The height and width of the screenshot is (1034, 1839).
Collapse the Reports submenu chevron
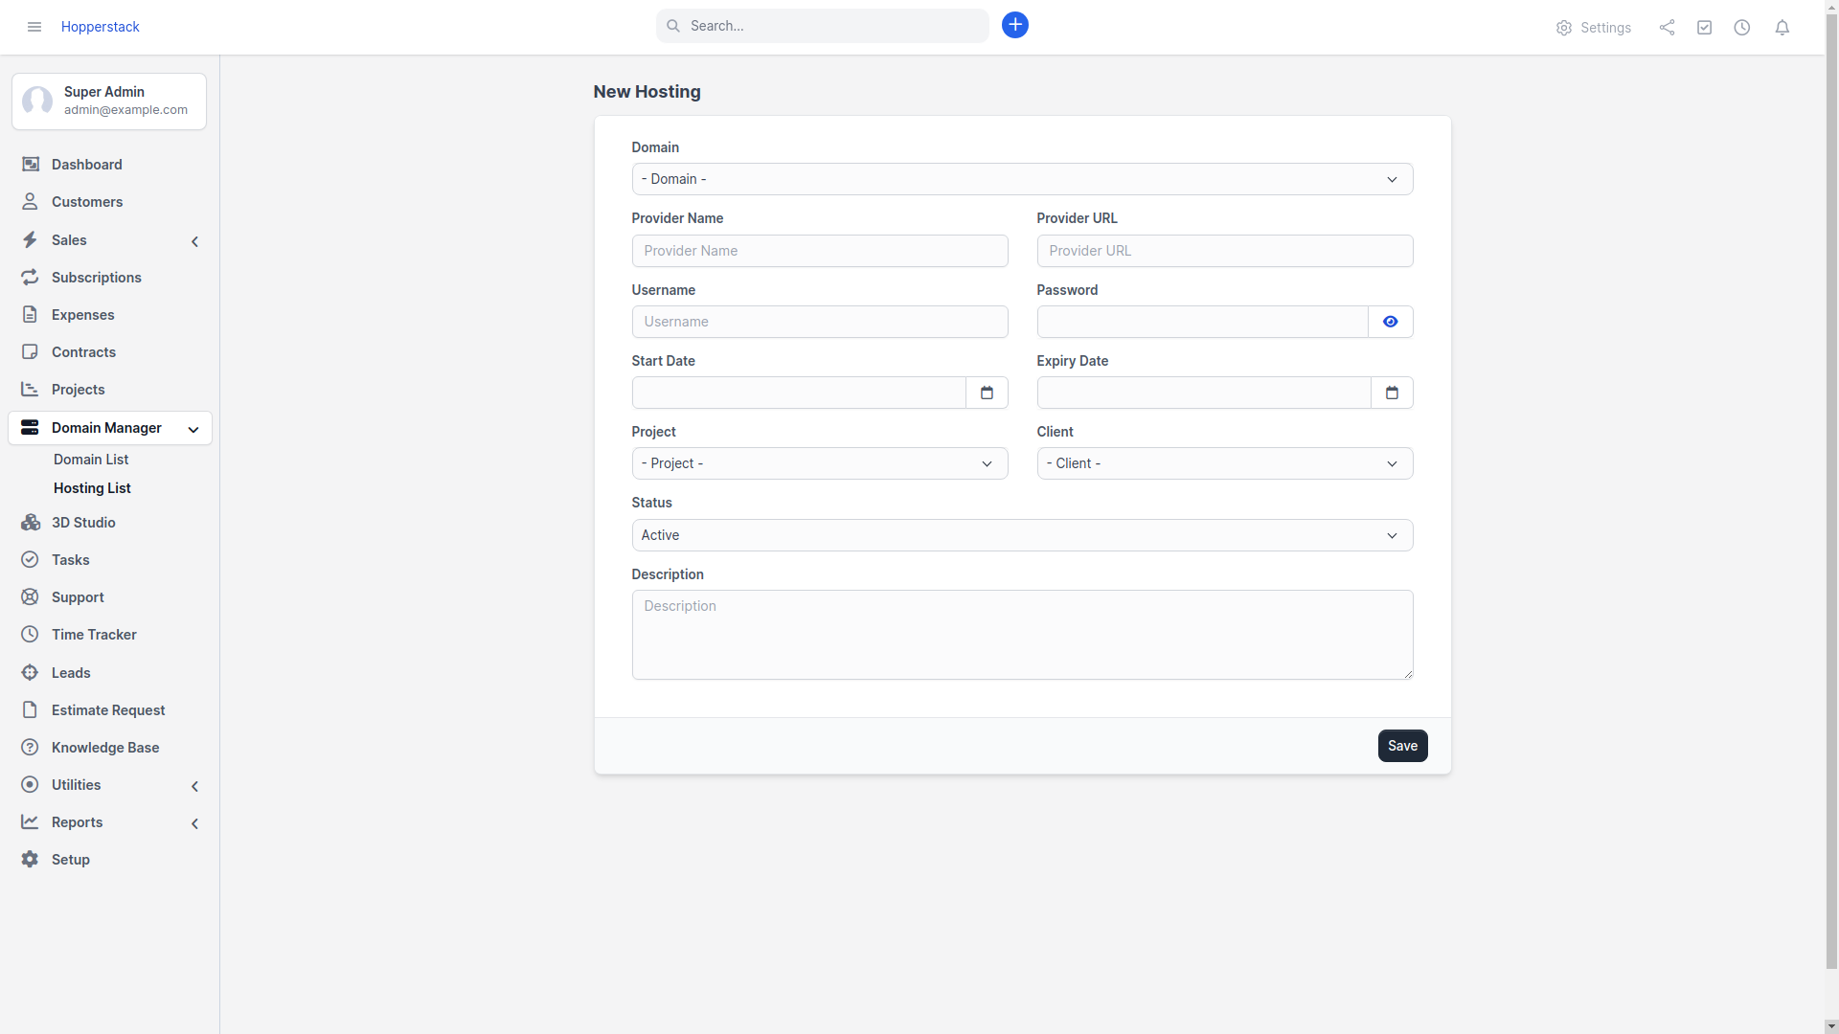(x=194, y=823)
